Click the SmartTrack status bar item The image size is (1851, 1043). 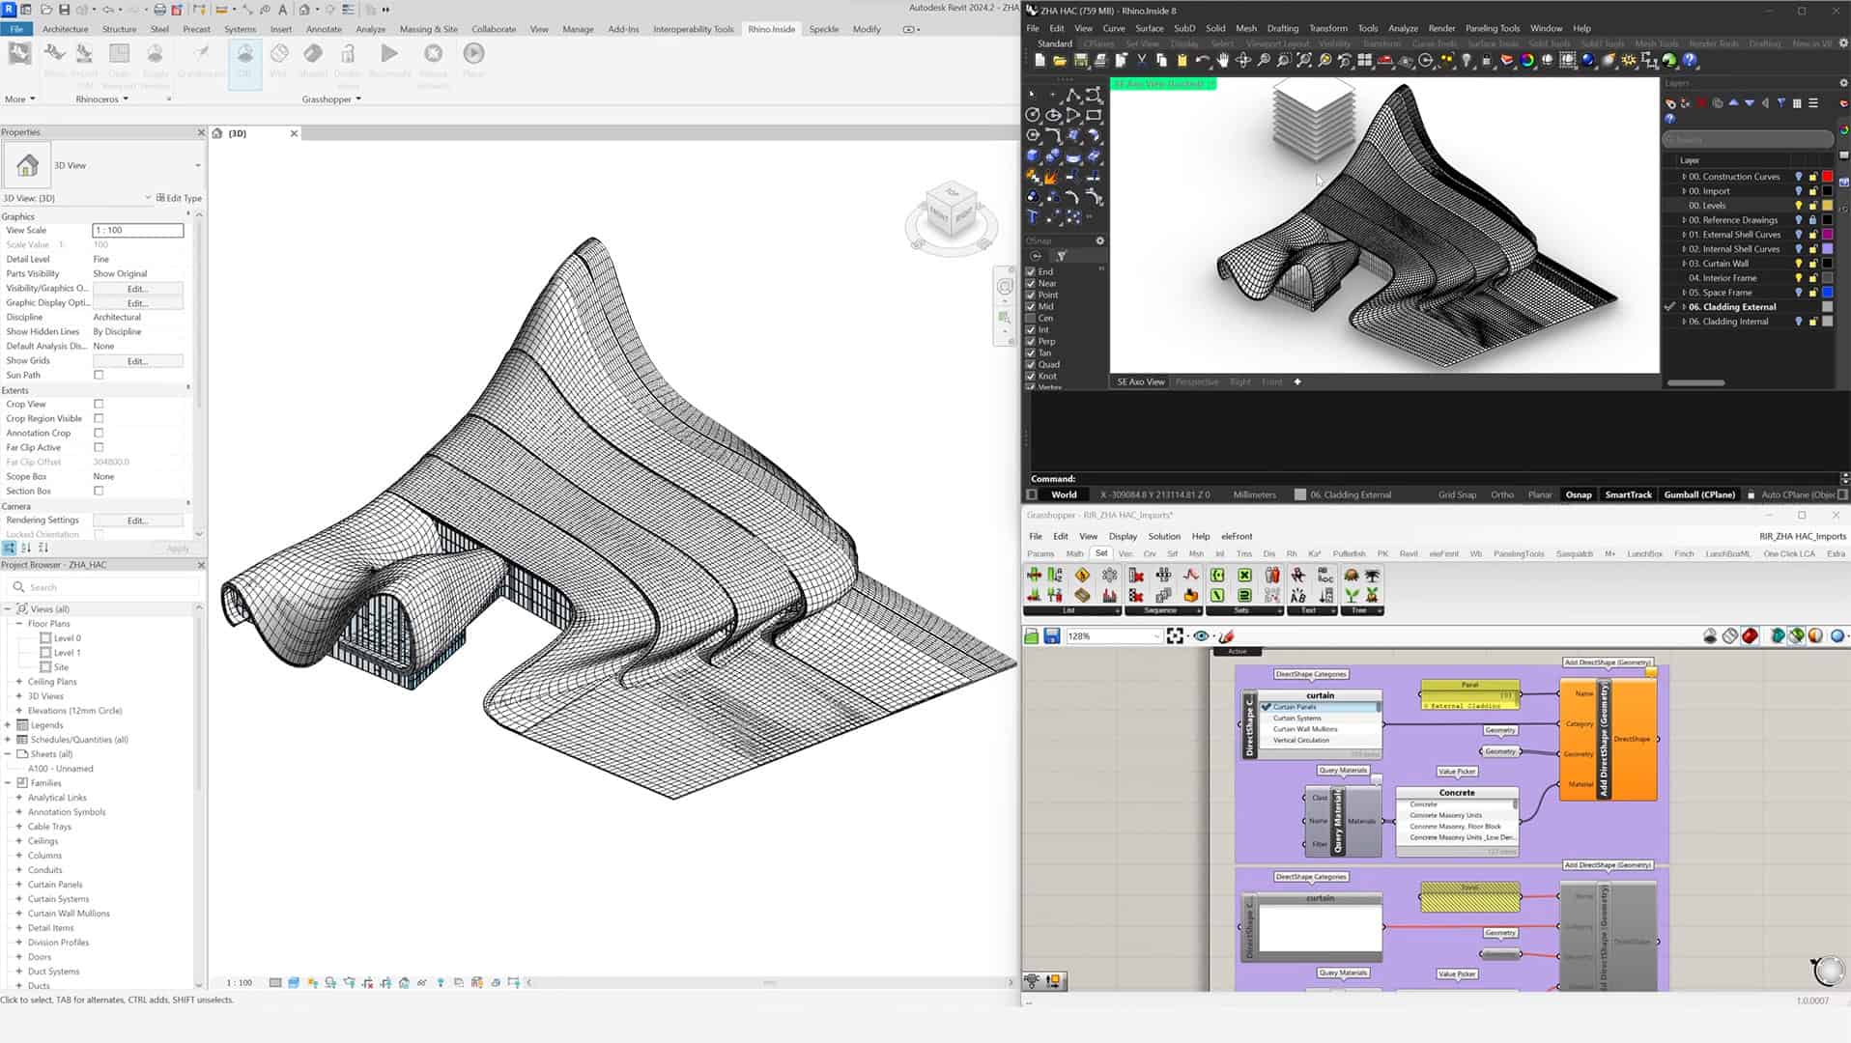click(x=1628, y=493)
